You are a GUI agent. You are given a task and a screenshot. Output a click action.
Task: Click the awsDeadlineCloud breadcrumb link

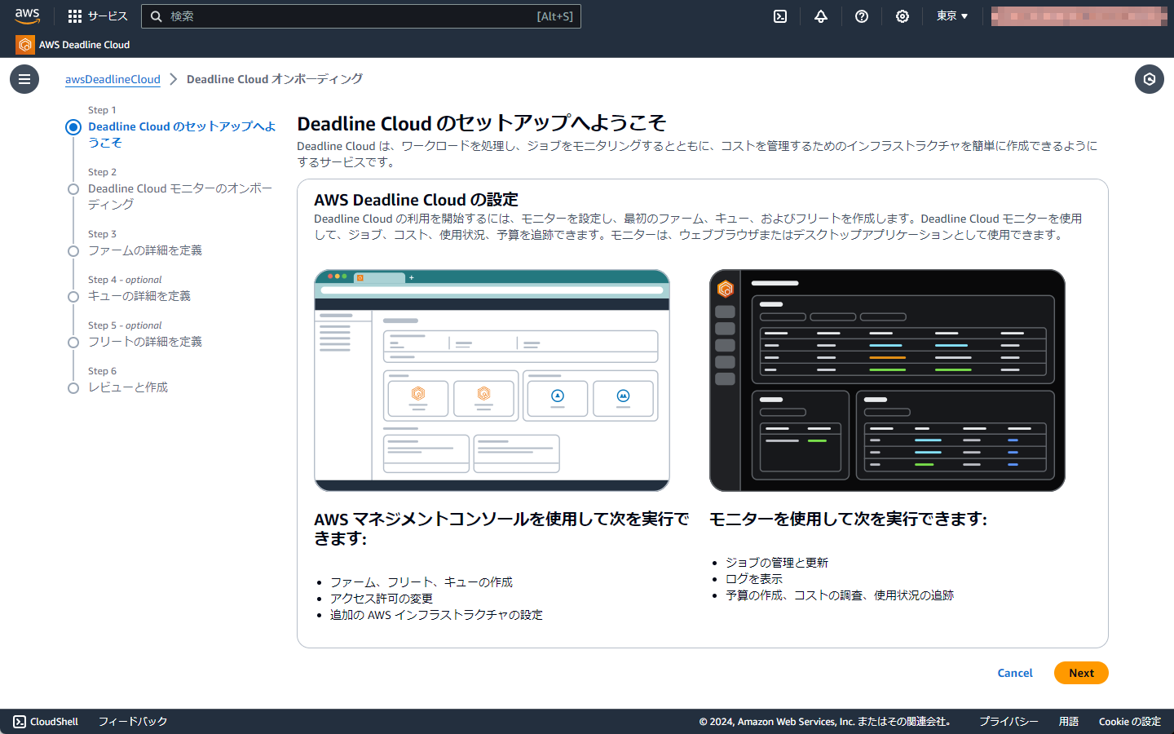pos(113,79)
